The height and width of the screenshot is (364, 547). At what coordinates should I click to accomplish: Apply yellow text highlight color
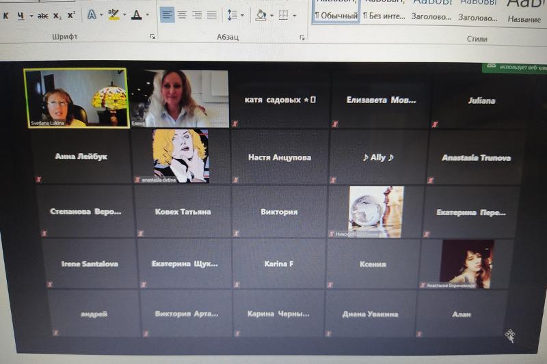click(113, 14)
